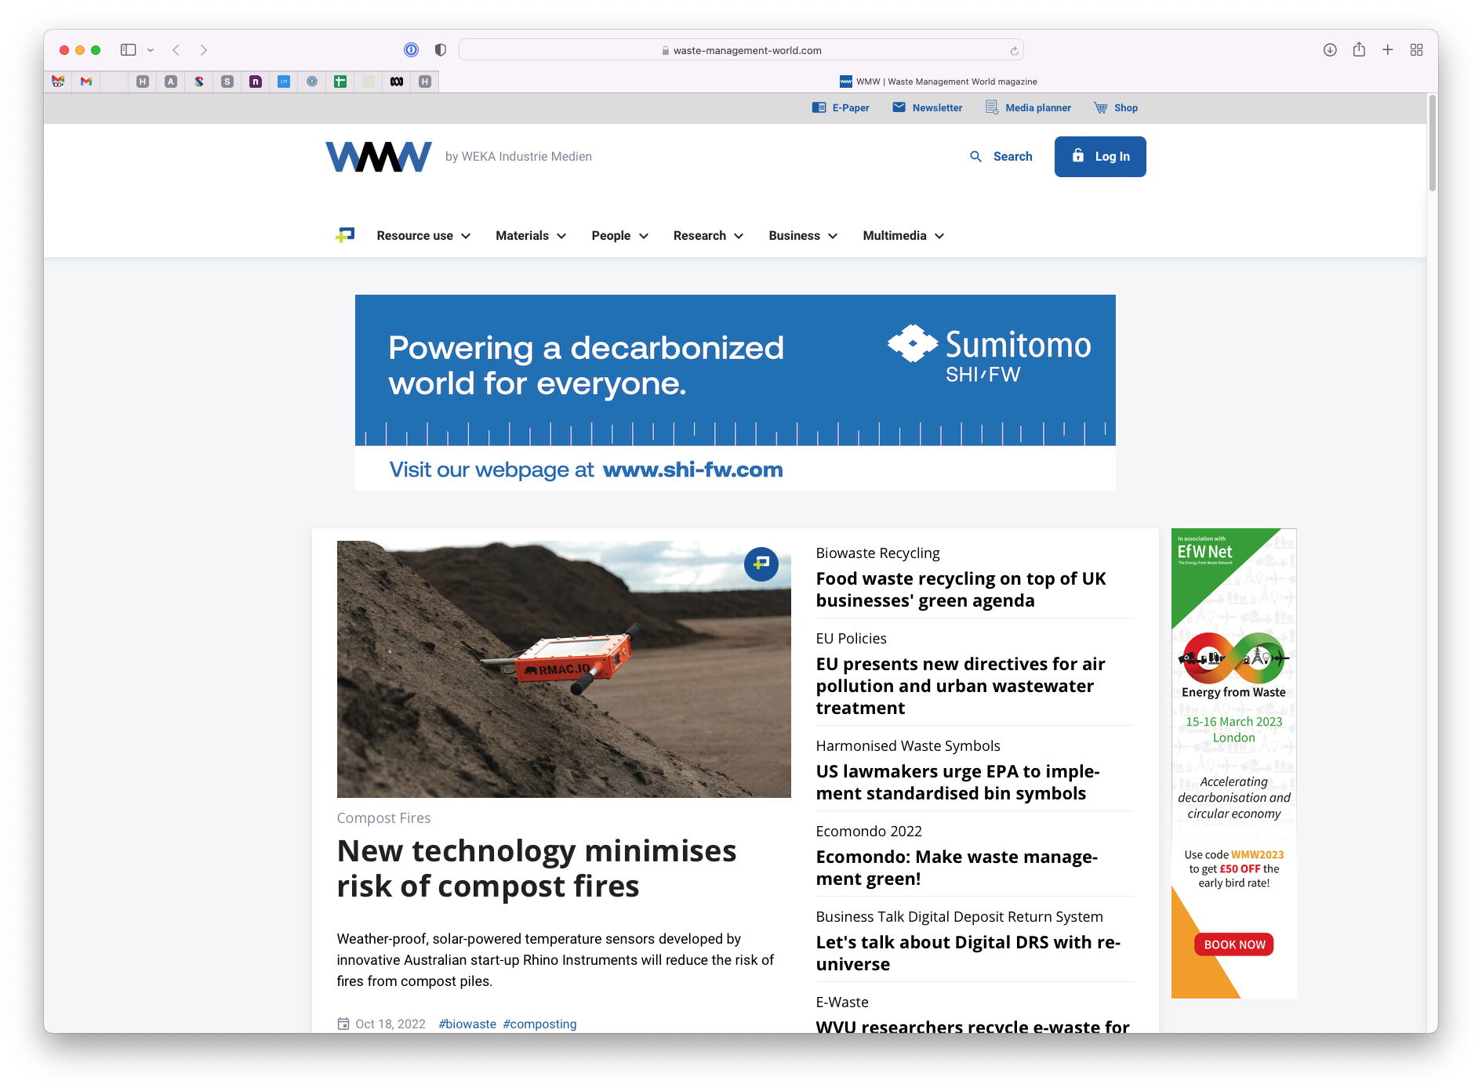Expand the Materials dropdown
This screenshot has width=1482, height=1091.
[531, 236]
